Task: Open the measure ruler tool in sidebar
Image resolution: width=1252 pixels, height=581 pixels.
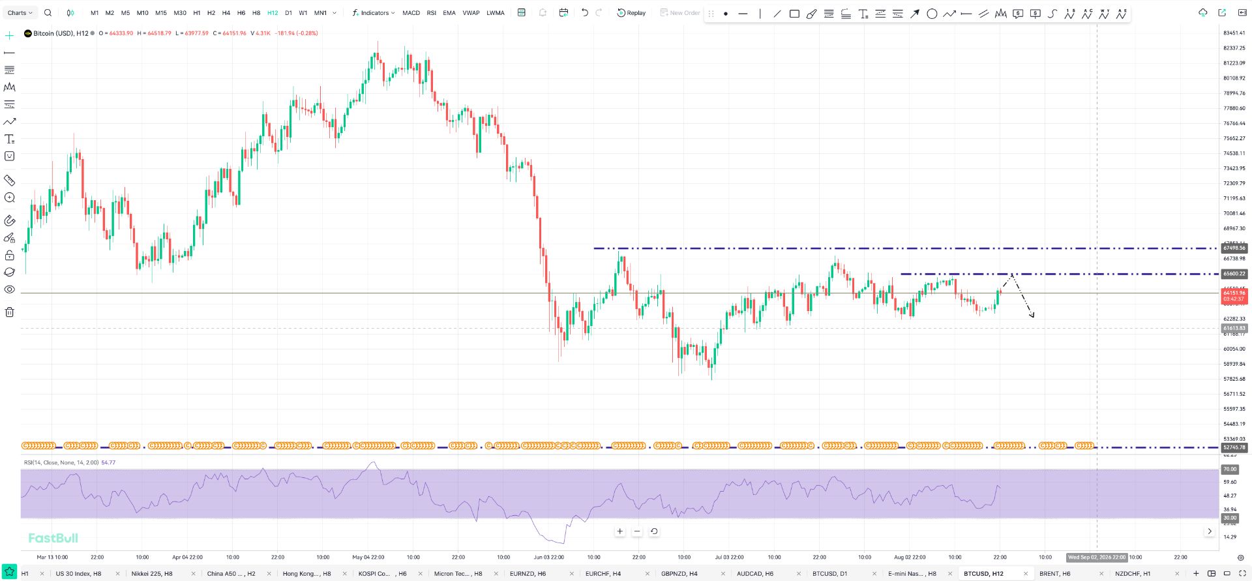Action: click(10, 180)
